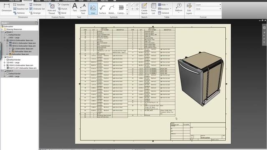Select the Bend note tool

coord(62,13)
